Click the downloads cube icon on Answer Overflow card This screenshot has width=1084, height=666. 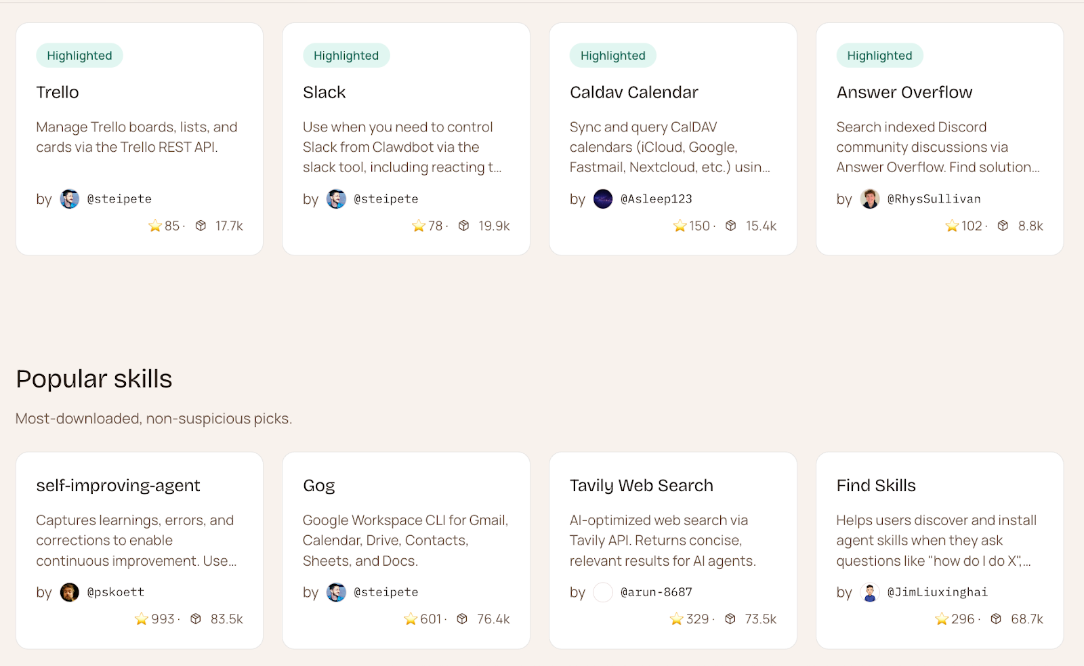[x=1003, y=226]
